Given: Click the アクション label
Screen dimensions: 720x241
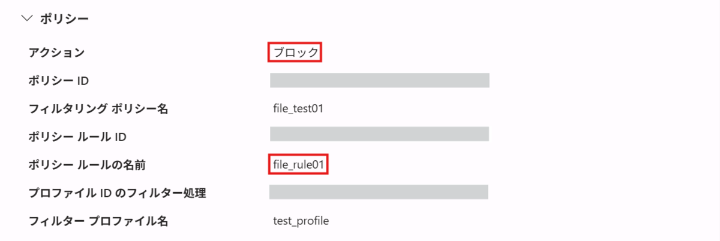Looking at the screenshot, I should 57,53.
